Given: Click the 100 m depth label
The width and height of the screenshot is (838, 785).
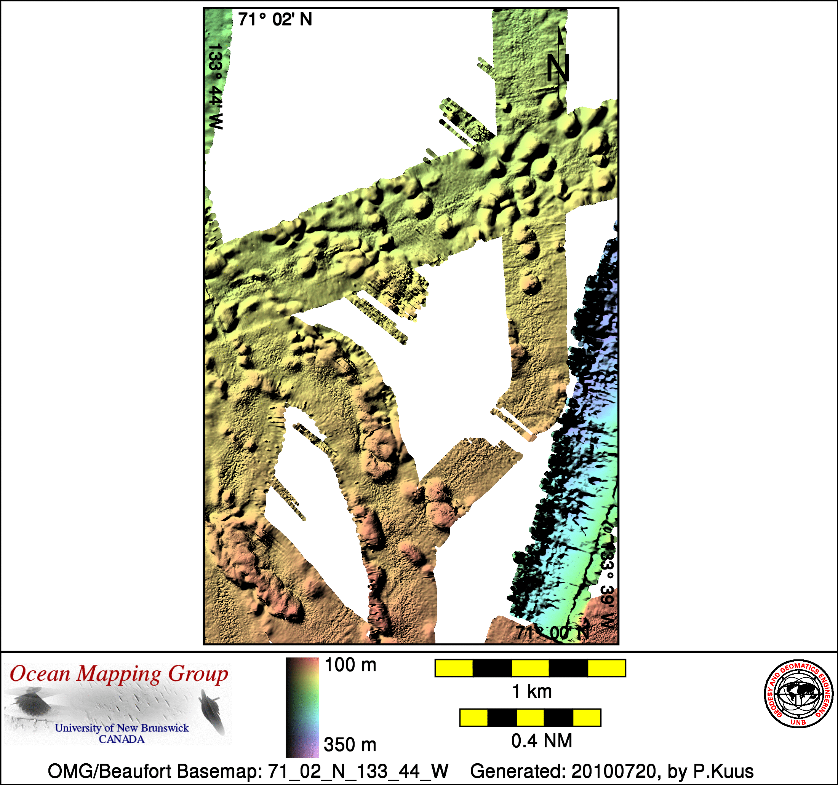Looking at the screenshot, I should pyautogui.click(x=350, y=665).
